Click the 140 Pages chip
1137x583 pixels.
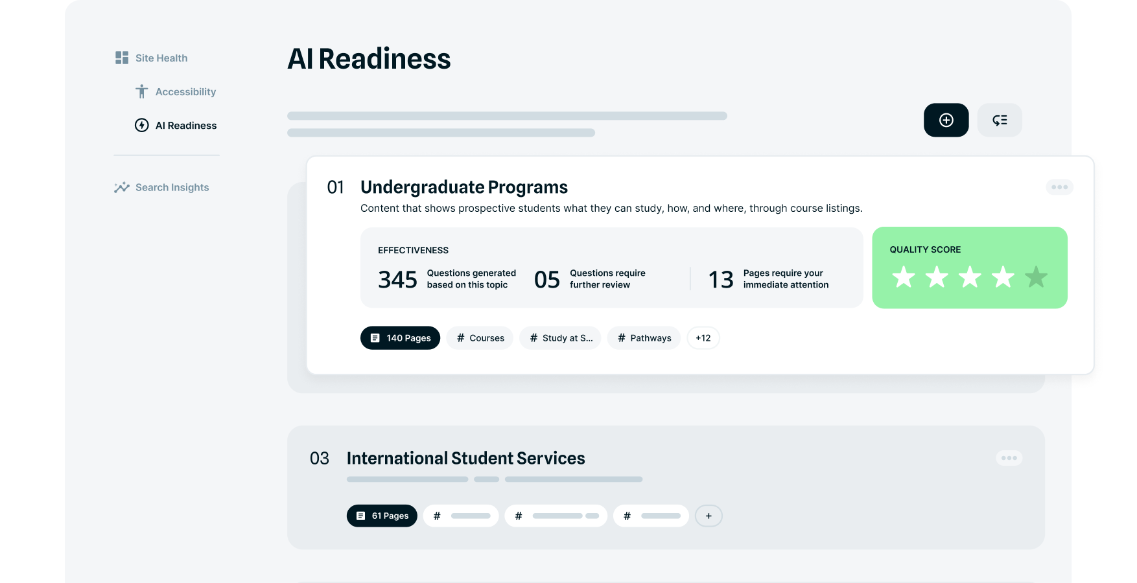400,337
